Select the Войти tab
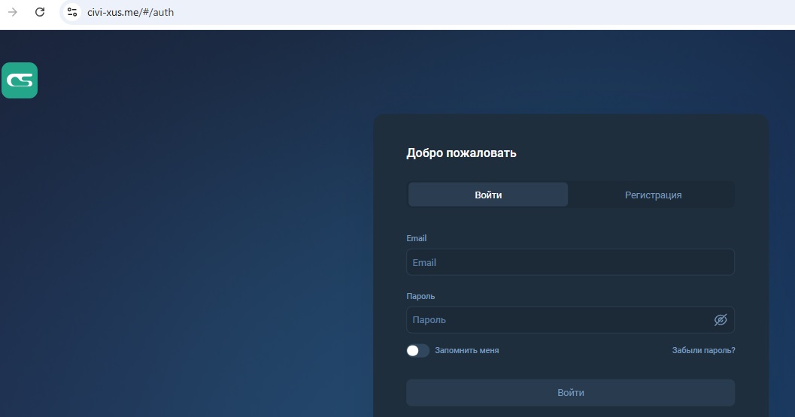 (x=487, y=195)
